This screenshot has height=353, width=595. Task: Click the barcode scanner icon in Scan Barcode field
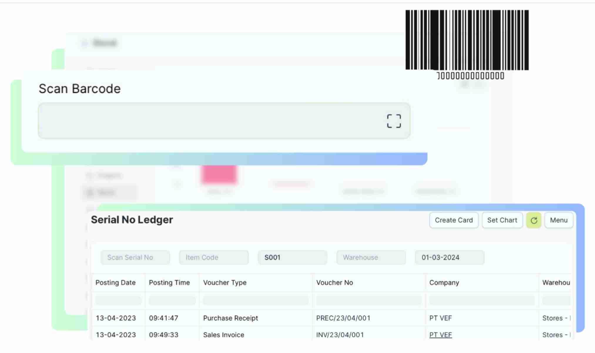tap(394, 120)
